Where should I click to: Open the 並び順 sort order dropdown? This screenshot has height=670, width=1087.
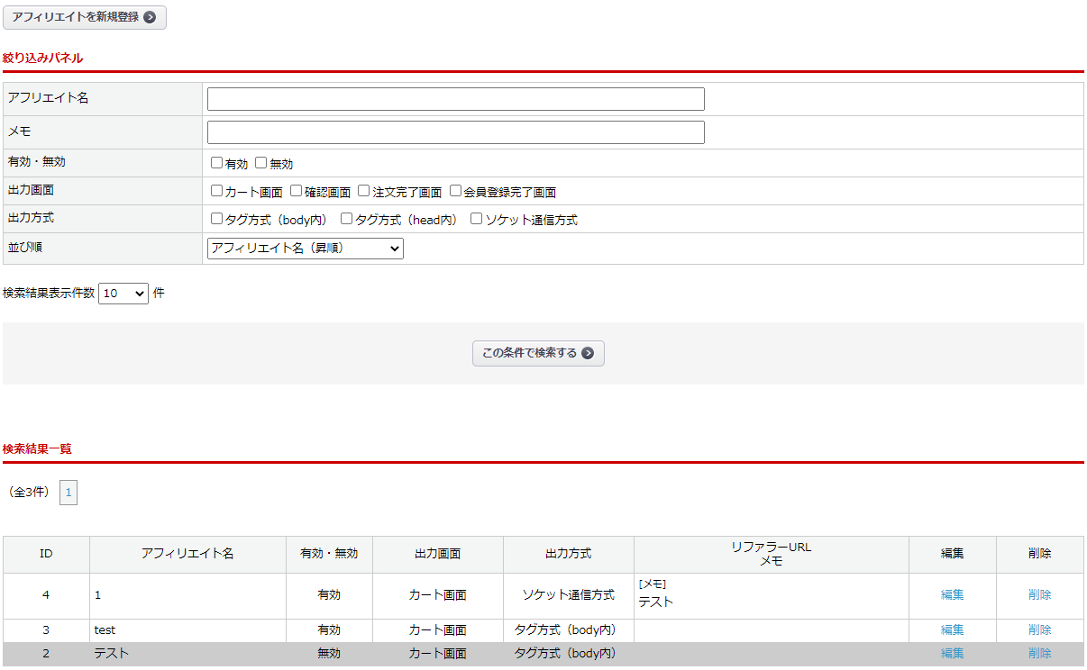point(305,249)
